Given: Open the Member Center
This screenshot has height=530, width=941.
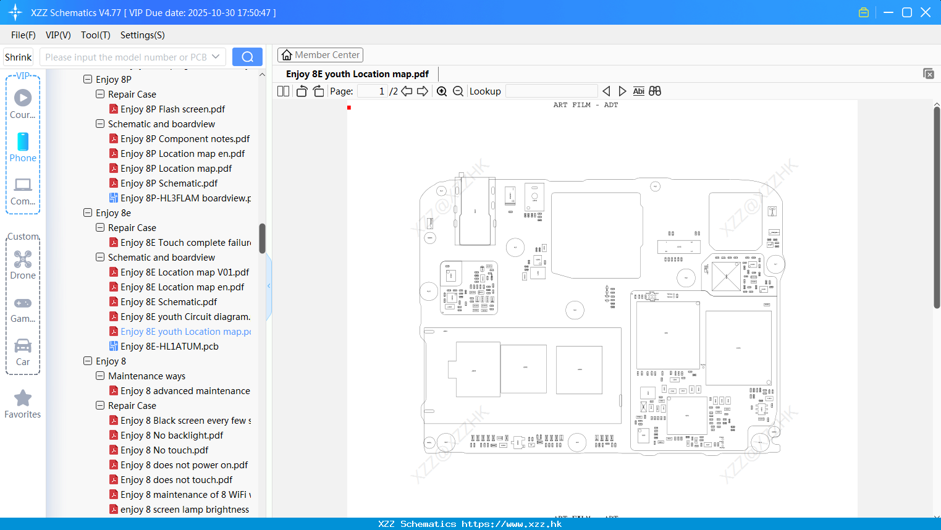Looking at the screenshot, I should pyautogui.click(x=320, y=55).
